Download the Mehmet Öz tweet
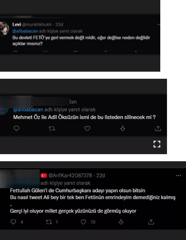 [123, 128]
